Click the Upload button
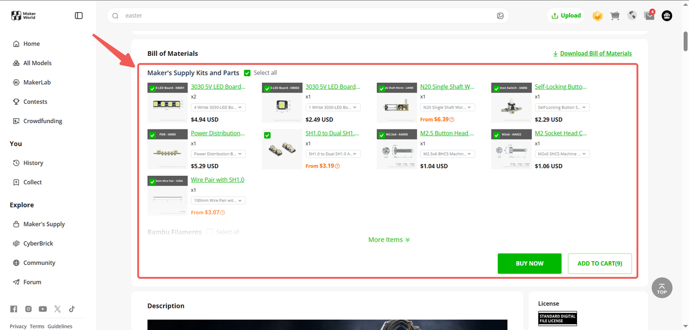The image size is (689, 330). click(566, 16)
